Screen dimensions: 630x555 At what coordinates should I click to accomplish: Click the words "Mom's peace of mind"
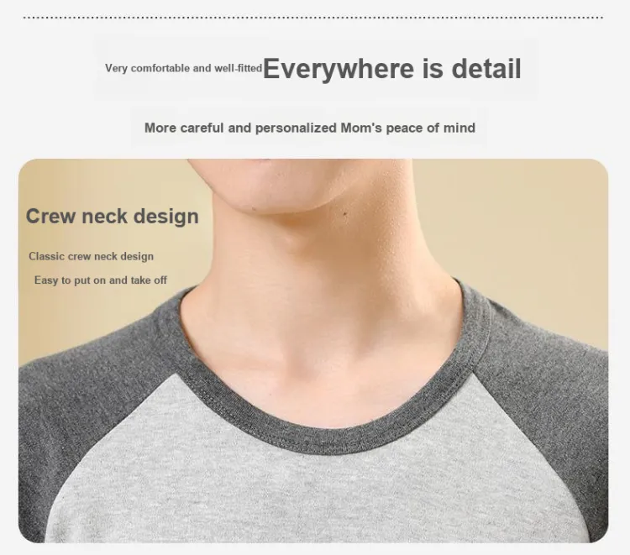407,128
